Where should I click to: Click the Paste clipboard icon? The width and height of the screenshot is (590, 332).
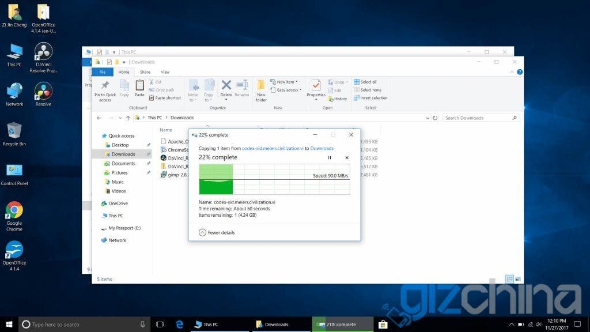pos(139,88)
